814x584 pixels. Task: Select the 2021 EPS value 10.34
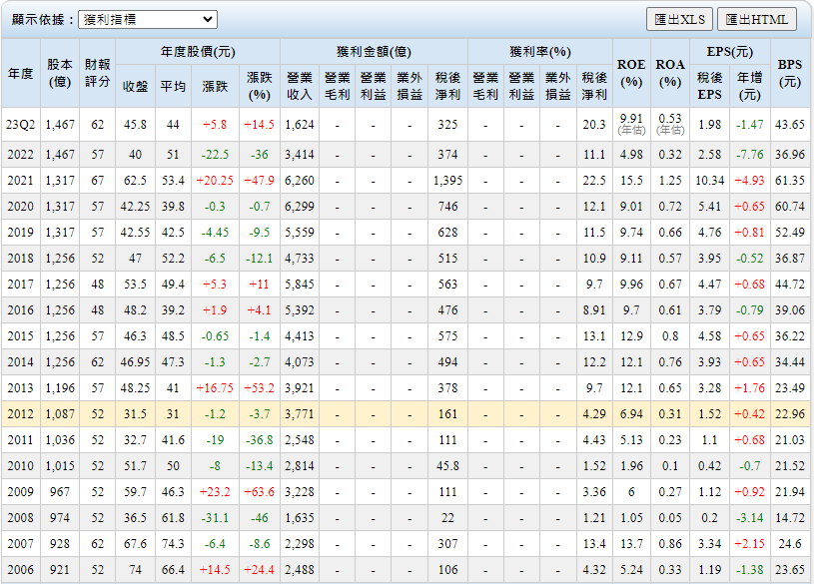[x=709, y=181]
